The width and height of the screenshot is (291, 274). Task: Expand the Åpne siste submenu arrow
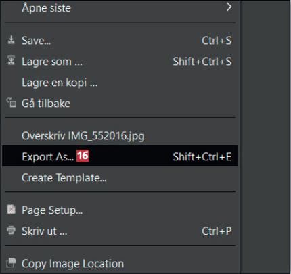point(229,7)
